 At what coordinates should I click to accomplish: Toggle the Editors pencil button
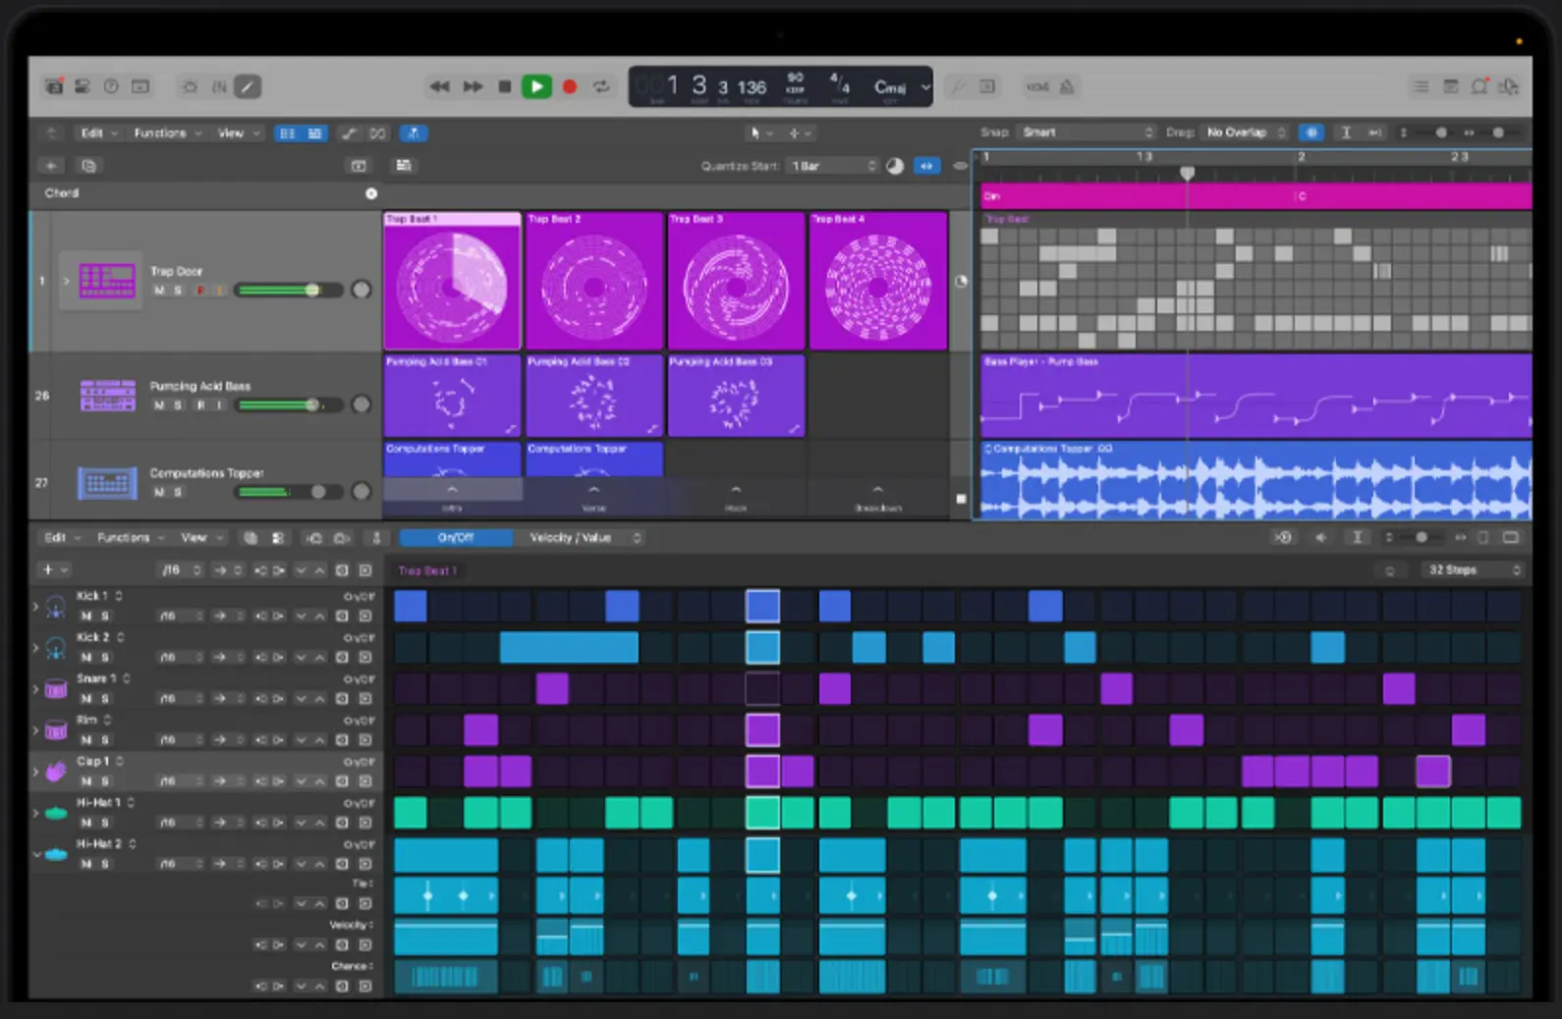[x=248, y=86]
